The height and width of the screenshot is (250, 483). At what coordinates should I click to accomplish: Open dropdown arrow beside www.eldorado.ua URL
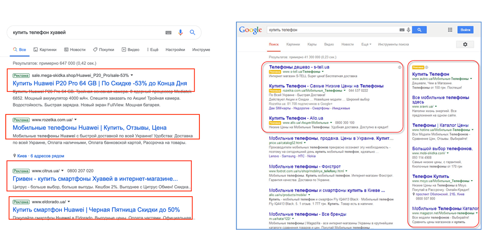tap(69, 202)
